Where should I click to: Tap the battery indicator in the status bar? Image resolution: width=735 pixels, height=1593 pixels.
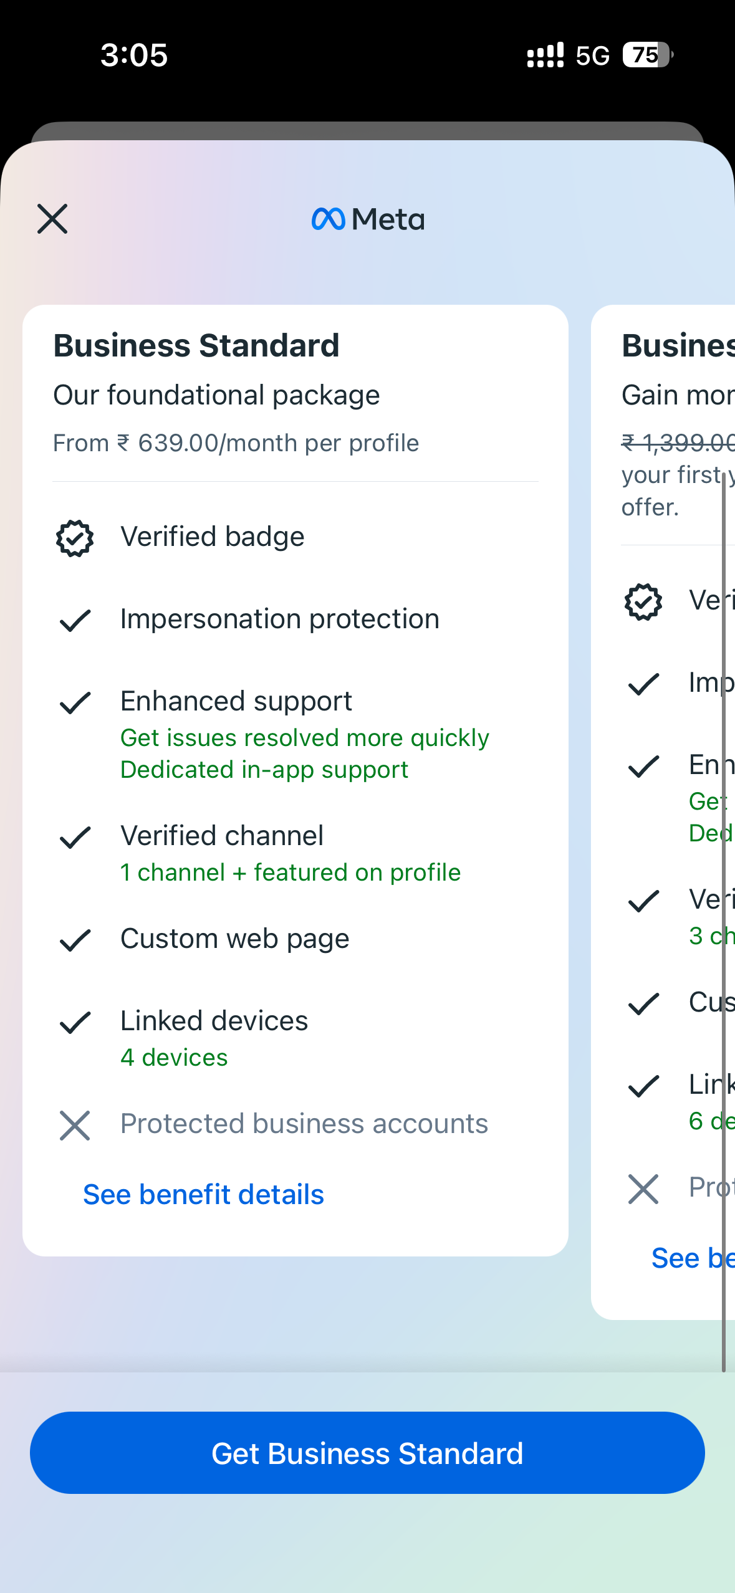coord(647,55)
